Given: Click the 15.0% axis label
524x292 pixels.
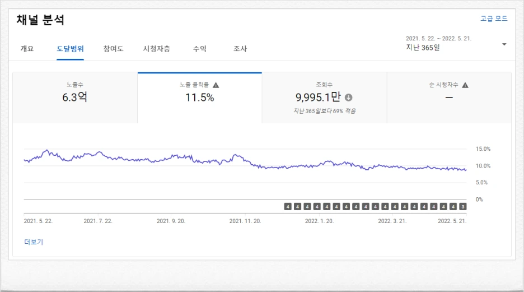Looking at the screenshot, I should (483, 149).
